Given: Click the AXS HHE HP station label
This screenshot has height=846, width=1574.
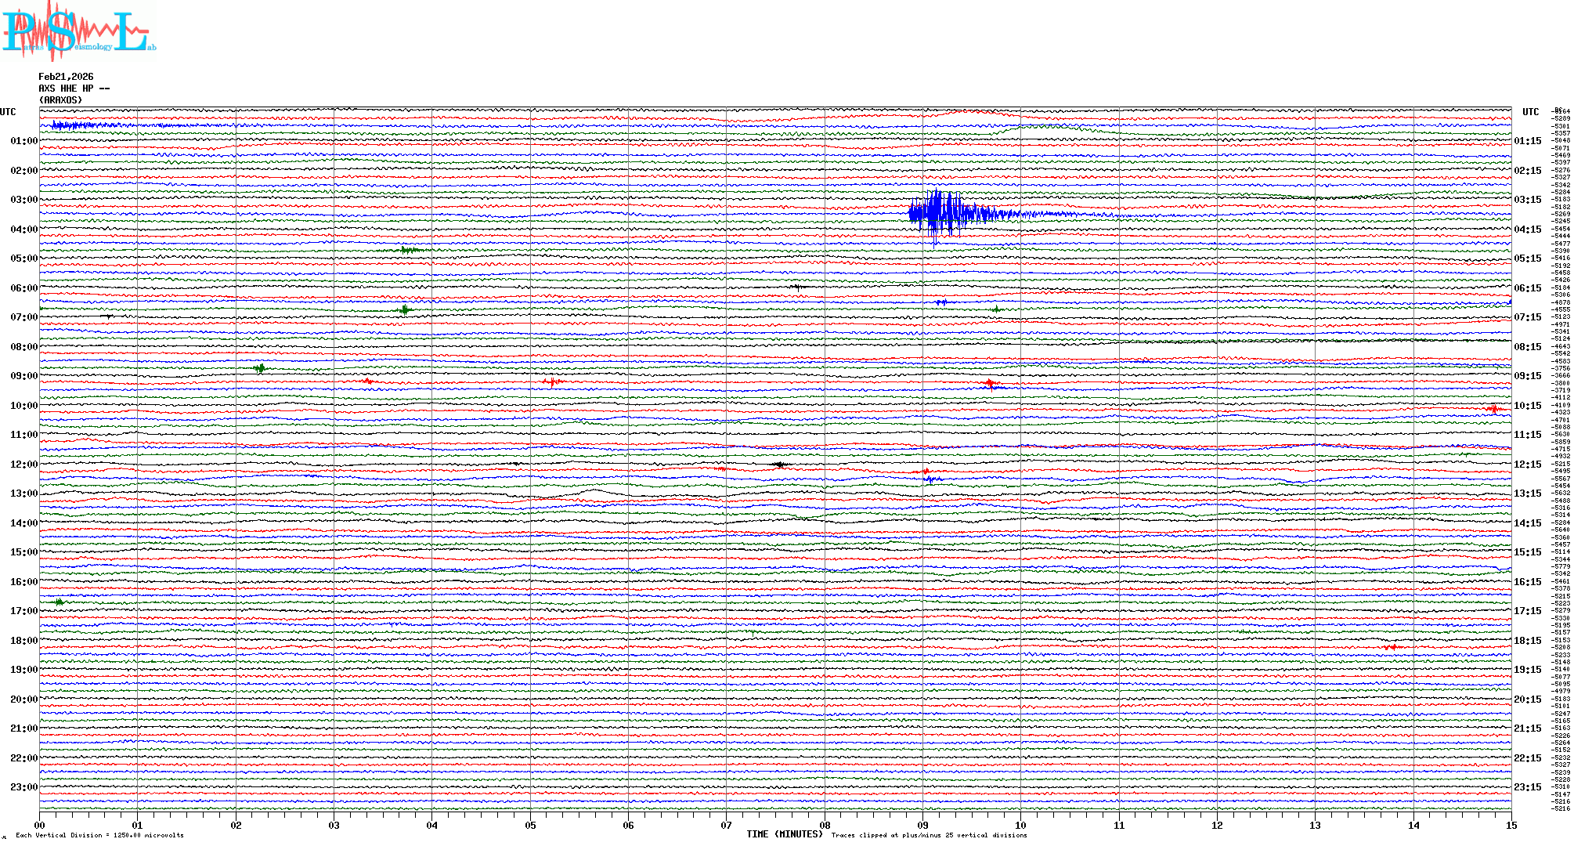Looking at the screenshot, I should (74, 89).
